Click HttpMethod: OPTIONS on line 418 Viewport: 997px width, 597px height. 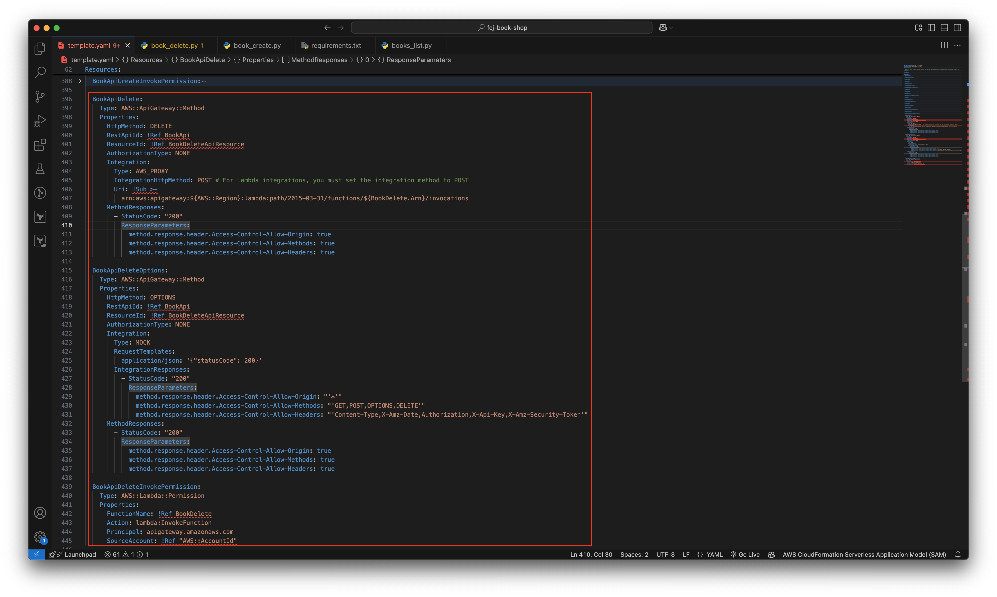click(x=141, y=297)
